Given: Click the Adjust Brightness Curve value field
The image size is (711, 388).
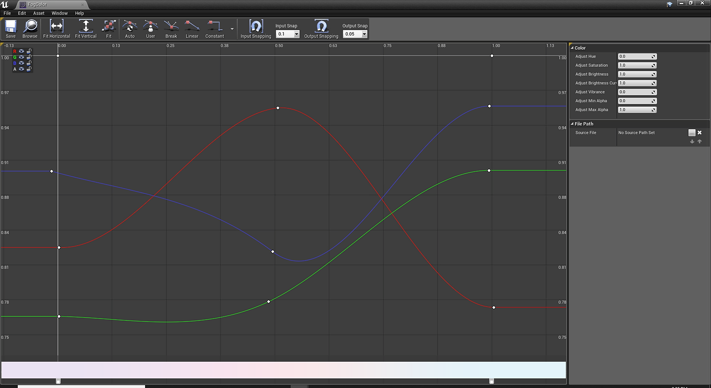Looking at the screenshot, I should point(637,83).
